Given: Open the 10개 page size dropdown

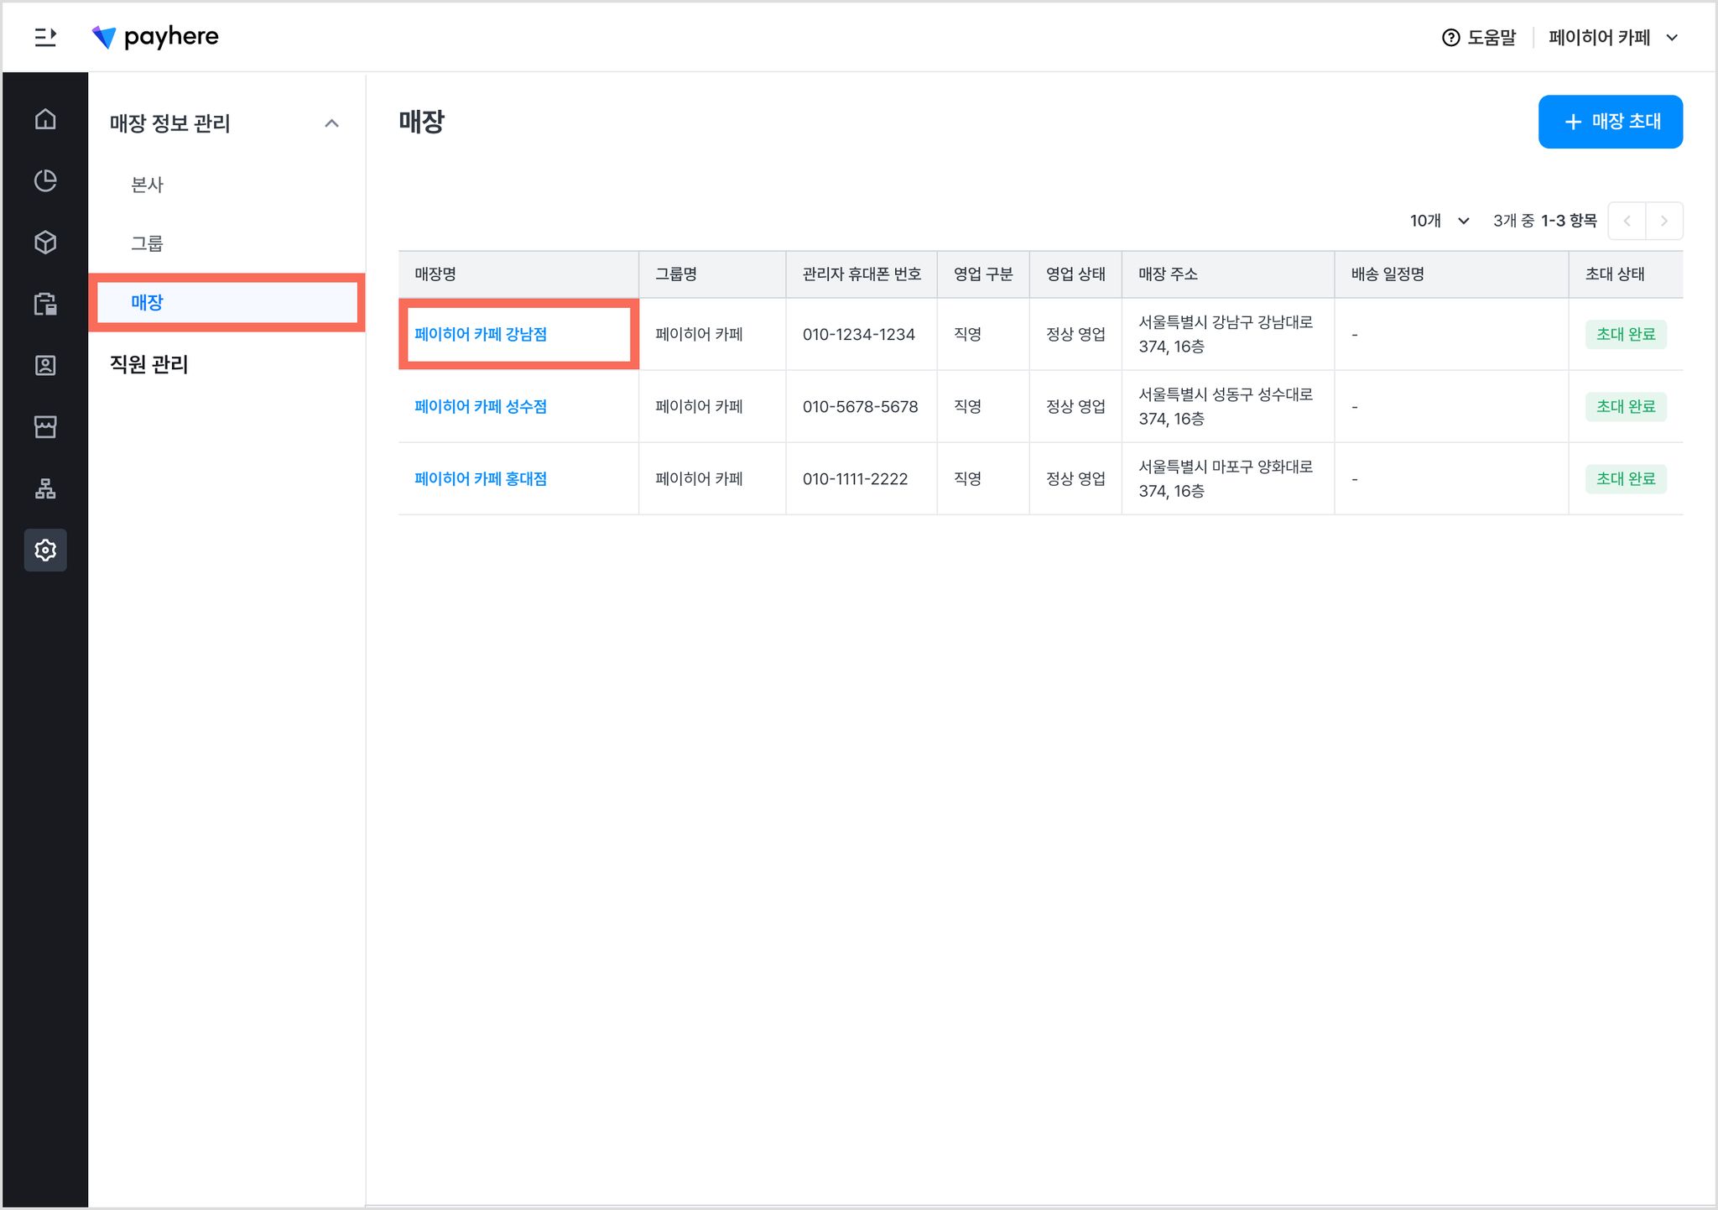Looking at the screenshot, I should [1439, 221].
